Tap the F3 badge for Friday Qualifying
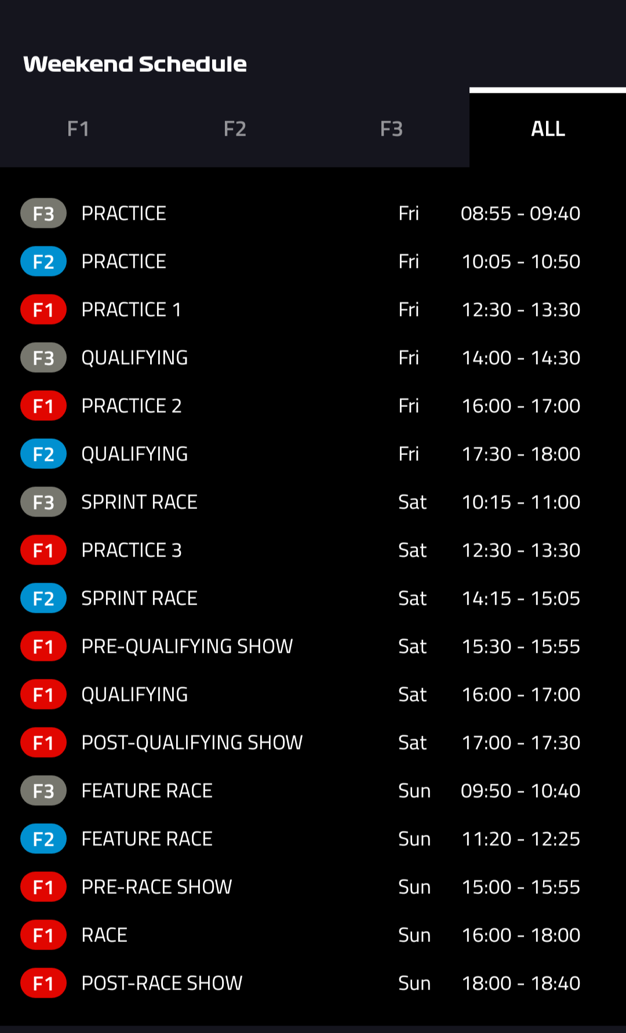 [x=43, y=358]
